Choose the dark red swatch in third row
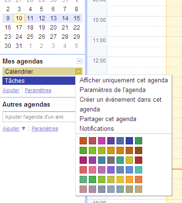Screen dimensions: 182x203 [x=138, y=160]
